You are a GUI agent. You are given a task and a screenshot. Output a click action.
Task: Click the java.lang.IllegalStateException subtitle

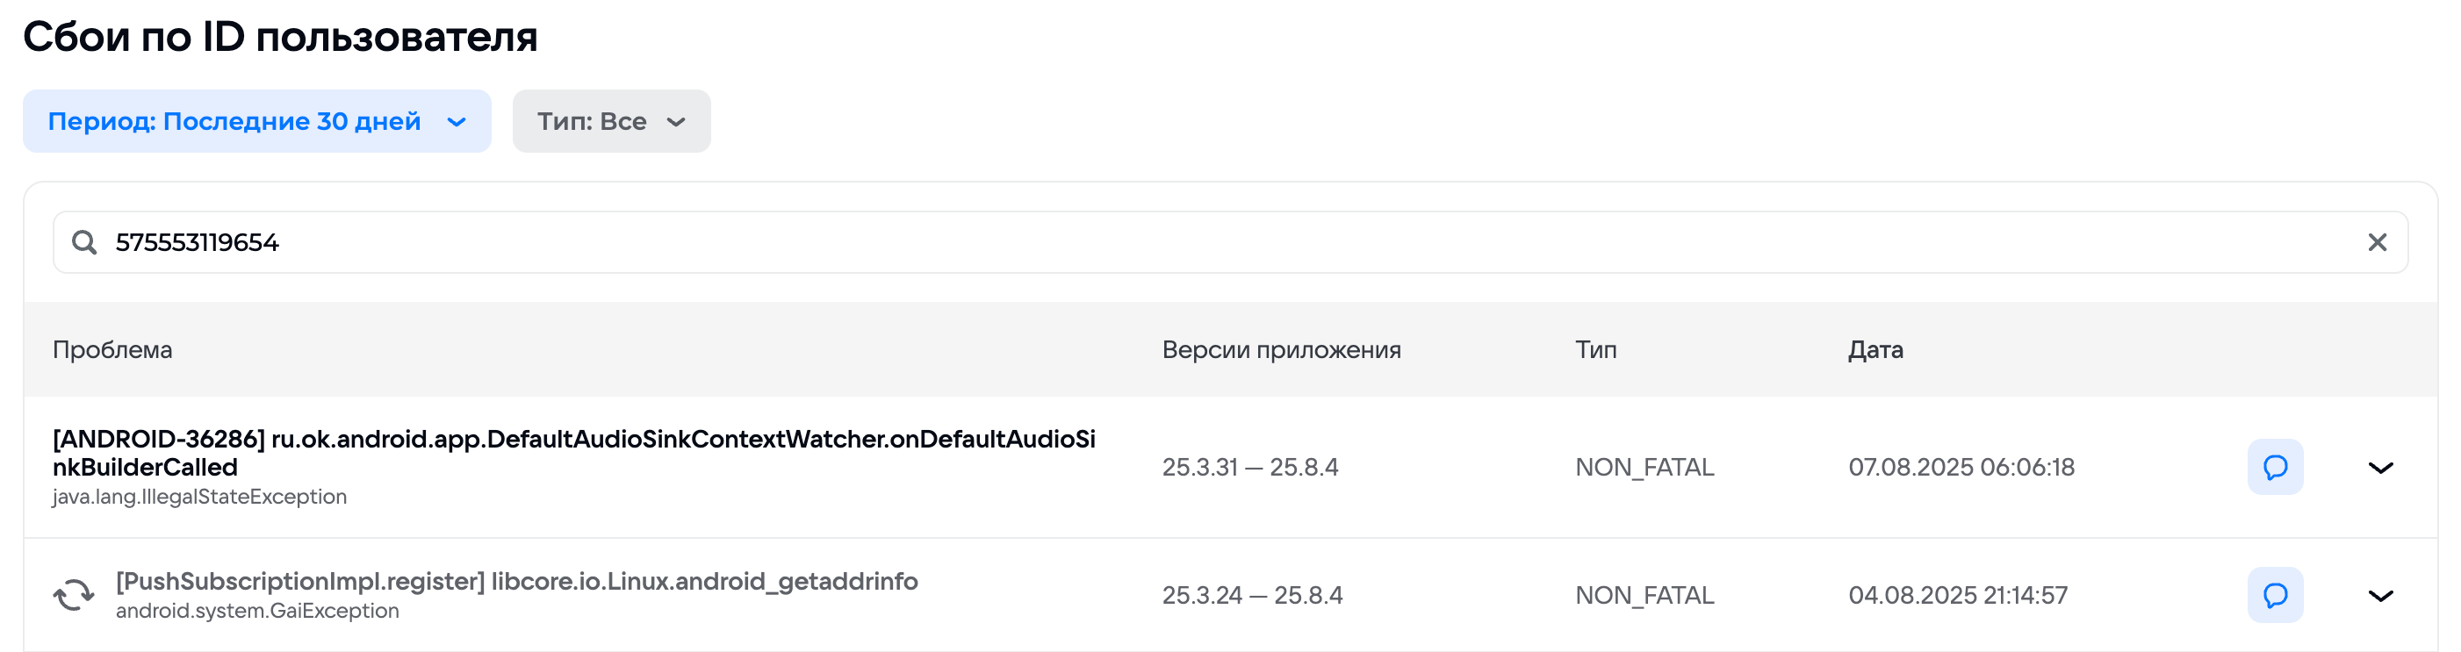point(198,497)
